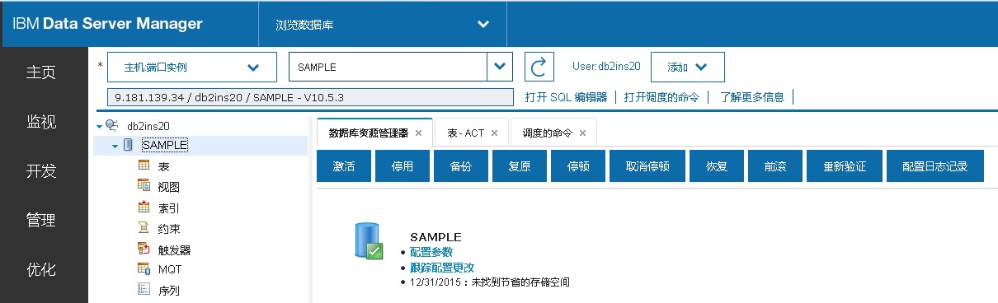Click the 索引 index icon

(144, 207)
